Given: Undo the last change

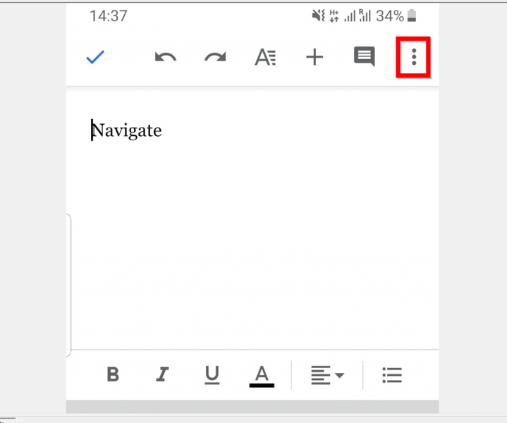Looking at the screenshot, I should point(166,57).
